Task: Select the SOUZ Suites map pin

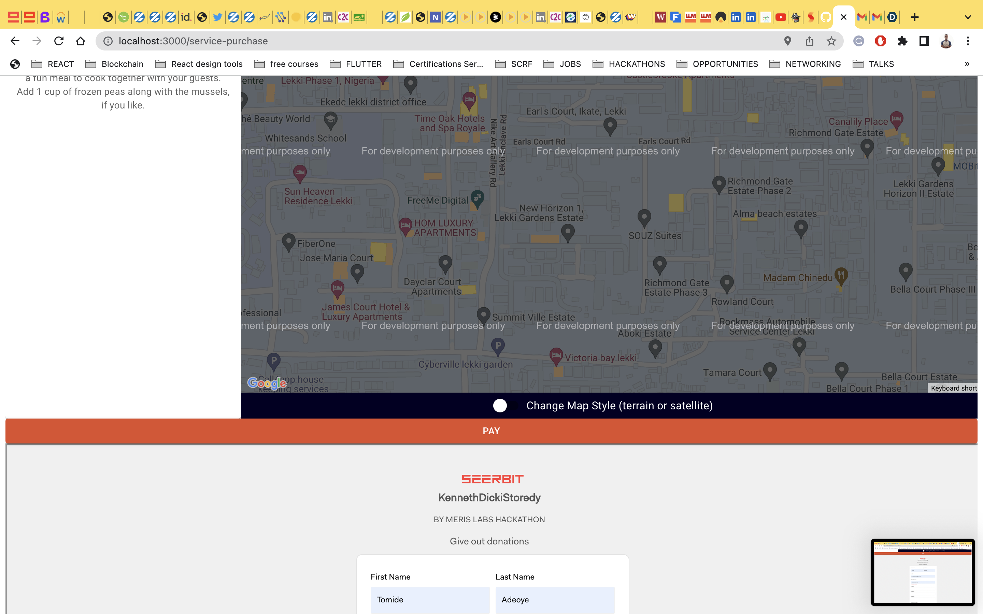Action: pyautogui.click(x=644, y=218)
